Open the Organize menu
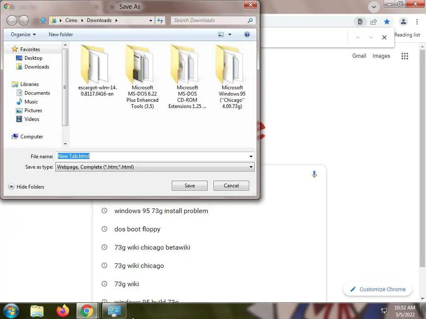This screenshot has width=426, height=319. point(23,34)
